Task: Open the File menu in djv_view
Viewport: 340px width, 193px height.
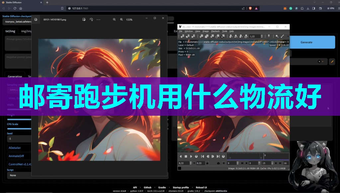Action: tap(180, 31)
